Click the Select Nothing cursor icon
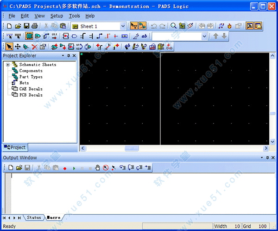278x231 pixels. (18, 36)
